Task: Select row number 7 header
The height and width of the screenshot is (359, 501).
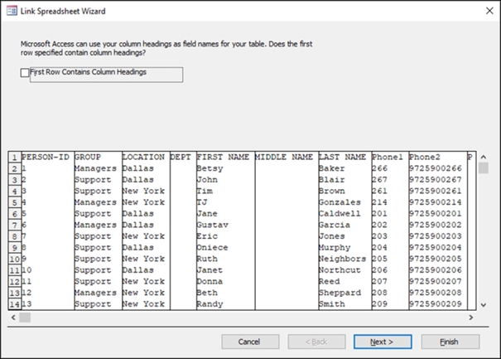Action: pyautogui.click(x=15, y=225)
